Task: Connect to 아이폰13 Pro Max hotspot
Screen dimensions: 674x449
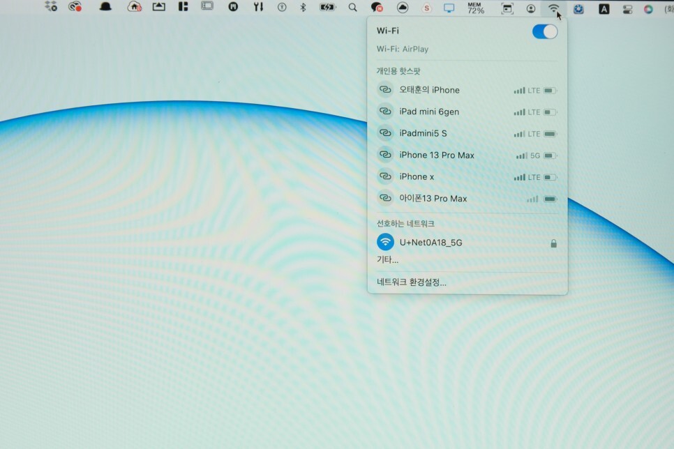Action: click(467, 199)
